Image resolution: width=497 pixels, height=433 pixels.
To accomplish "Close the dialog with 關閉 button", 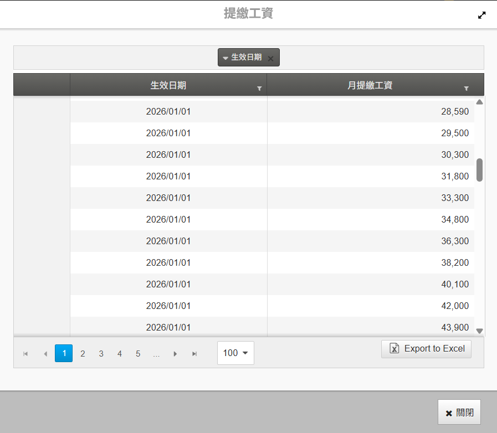I will [x=459, y=413].
